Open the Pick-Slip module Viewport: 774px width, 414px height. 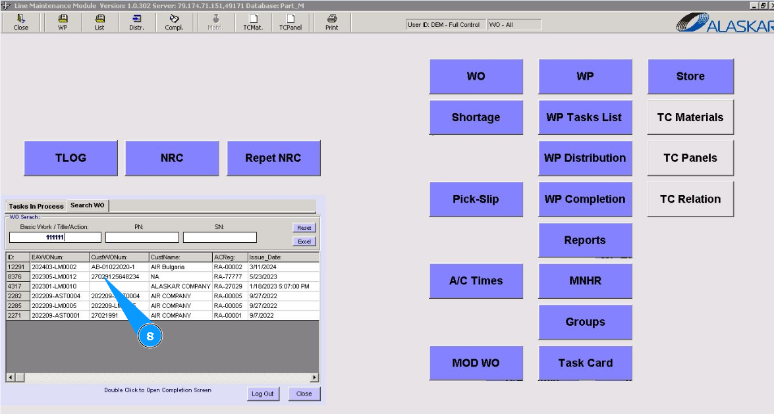point(476,199)
